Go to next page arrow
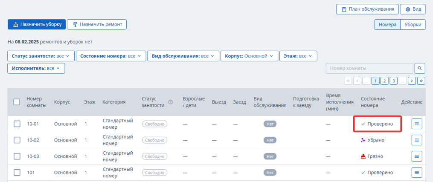The width and height of the screenshot is (433, 182). click(412, 81)
